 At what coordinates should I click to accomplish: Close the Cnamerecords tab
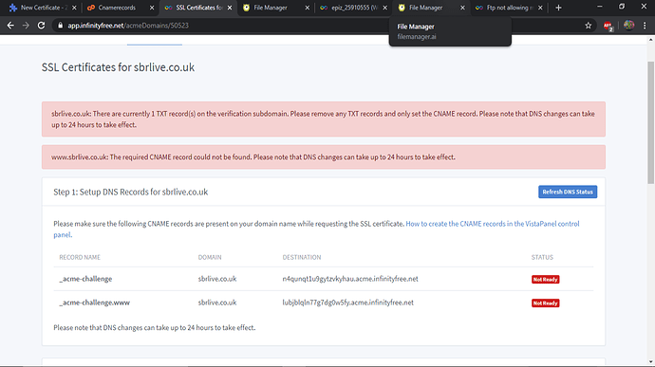pyautogui.click(x=152, y=8)
